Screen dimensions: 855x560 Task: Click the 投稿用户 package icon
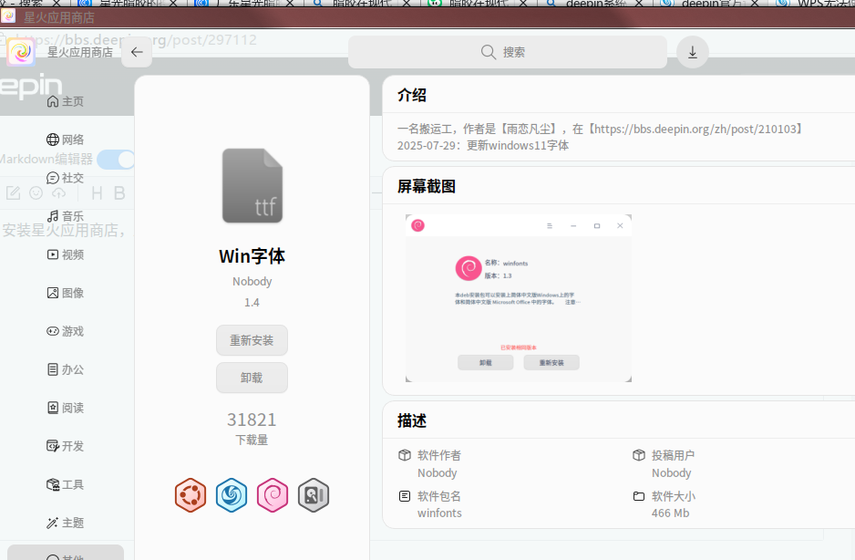[x=639, y=455]
